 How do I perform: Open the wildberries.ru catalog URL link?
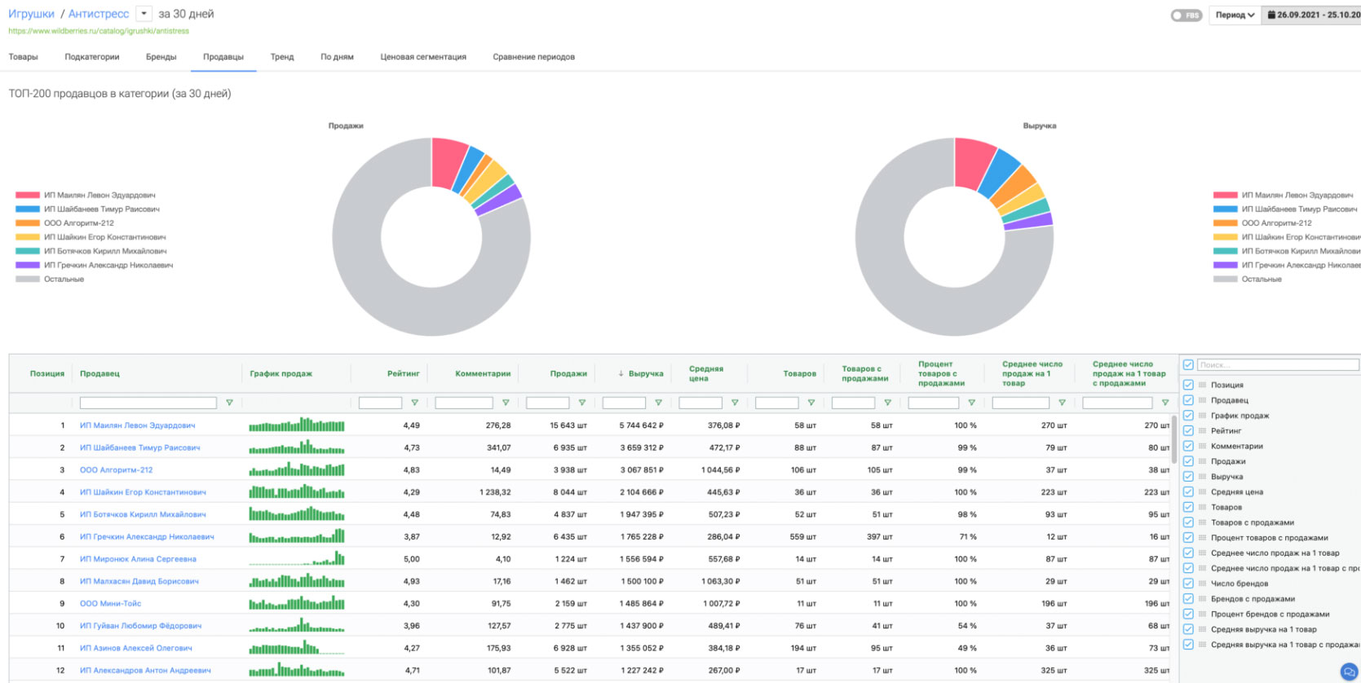[x=99, y=31]
